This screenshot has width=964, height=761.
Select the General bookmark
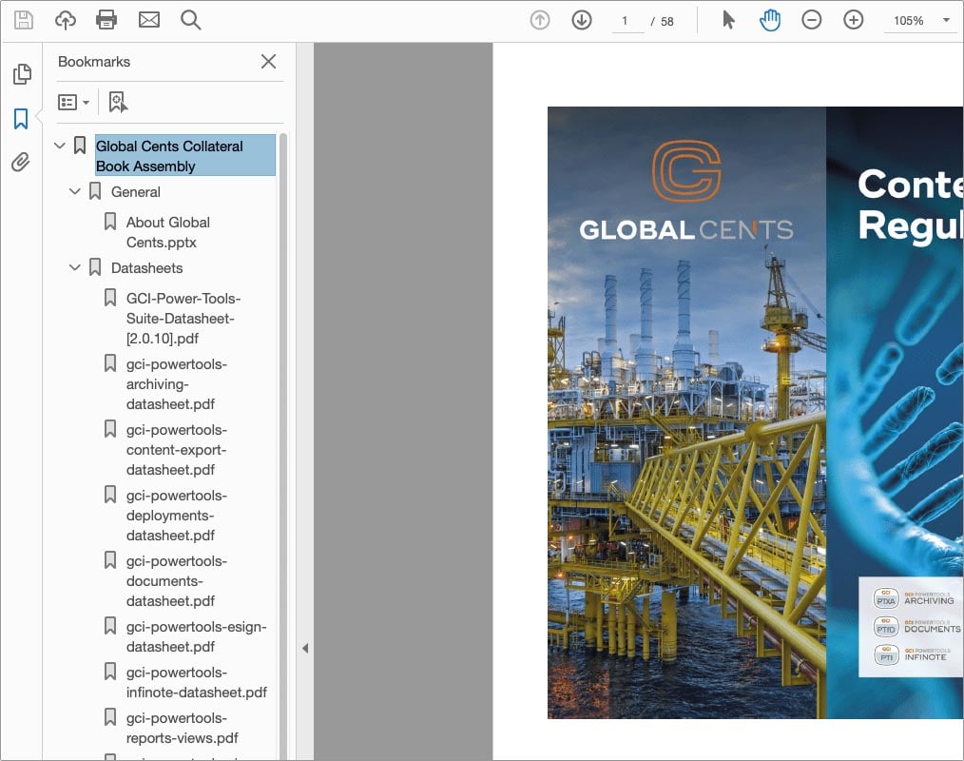[136, 192]
